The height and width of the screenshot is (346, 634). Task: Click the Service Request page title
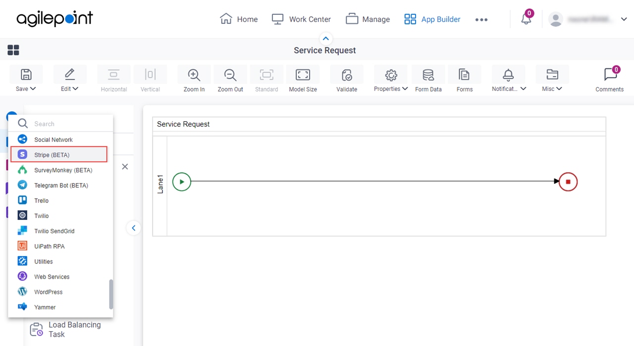click(x=325, y=50)
